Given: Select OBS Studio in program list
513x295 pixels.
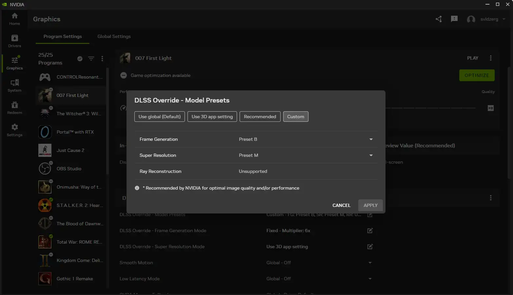Looking at the screenshot, I should click(x=71, y=169).
